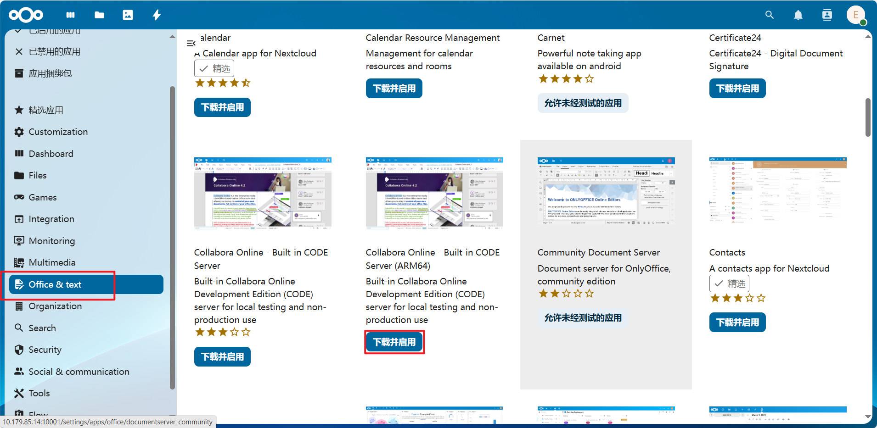Click the Customization gear icon

click(19, 132)
